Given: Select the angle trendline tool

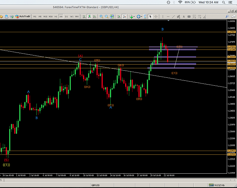Looking at the screenshot, I should 204,17.
